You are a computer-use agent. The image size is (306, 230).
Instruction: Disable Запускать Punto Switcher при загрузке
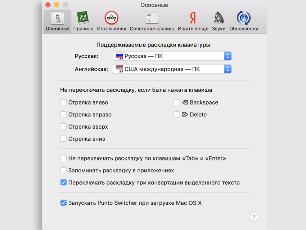click(63, 203)
